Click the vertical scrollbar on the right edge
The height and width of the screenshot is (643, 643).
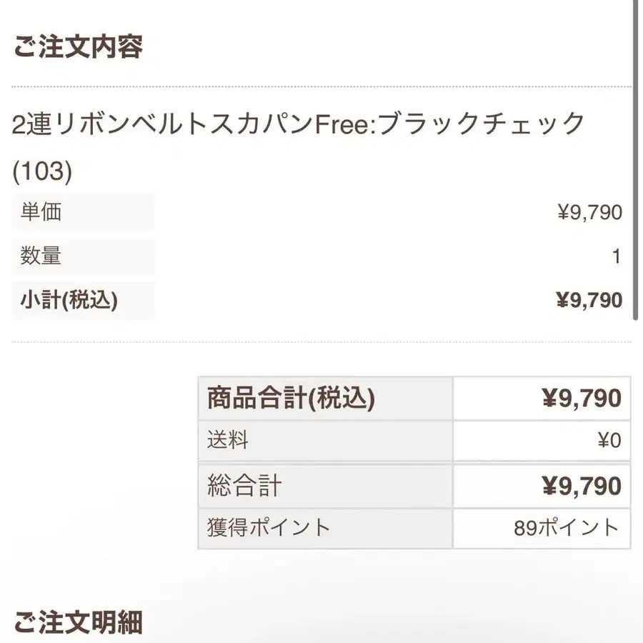(x=635, y=164)
